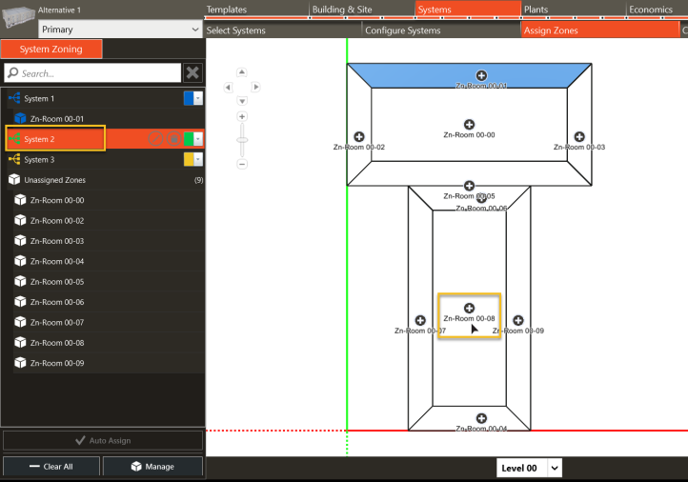Click the plus marker of Zn-Room 00-04
Viewport: 688px width, 482px height.
[x=481, y=418]
